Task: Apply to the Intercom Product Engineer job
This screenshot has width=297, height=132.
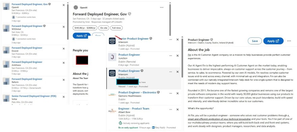Action: click(273, 41)
